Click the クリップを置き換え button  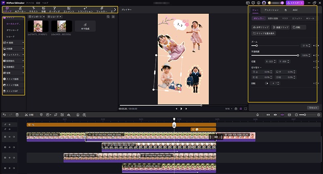(x=264, y=34)
